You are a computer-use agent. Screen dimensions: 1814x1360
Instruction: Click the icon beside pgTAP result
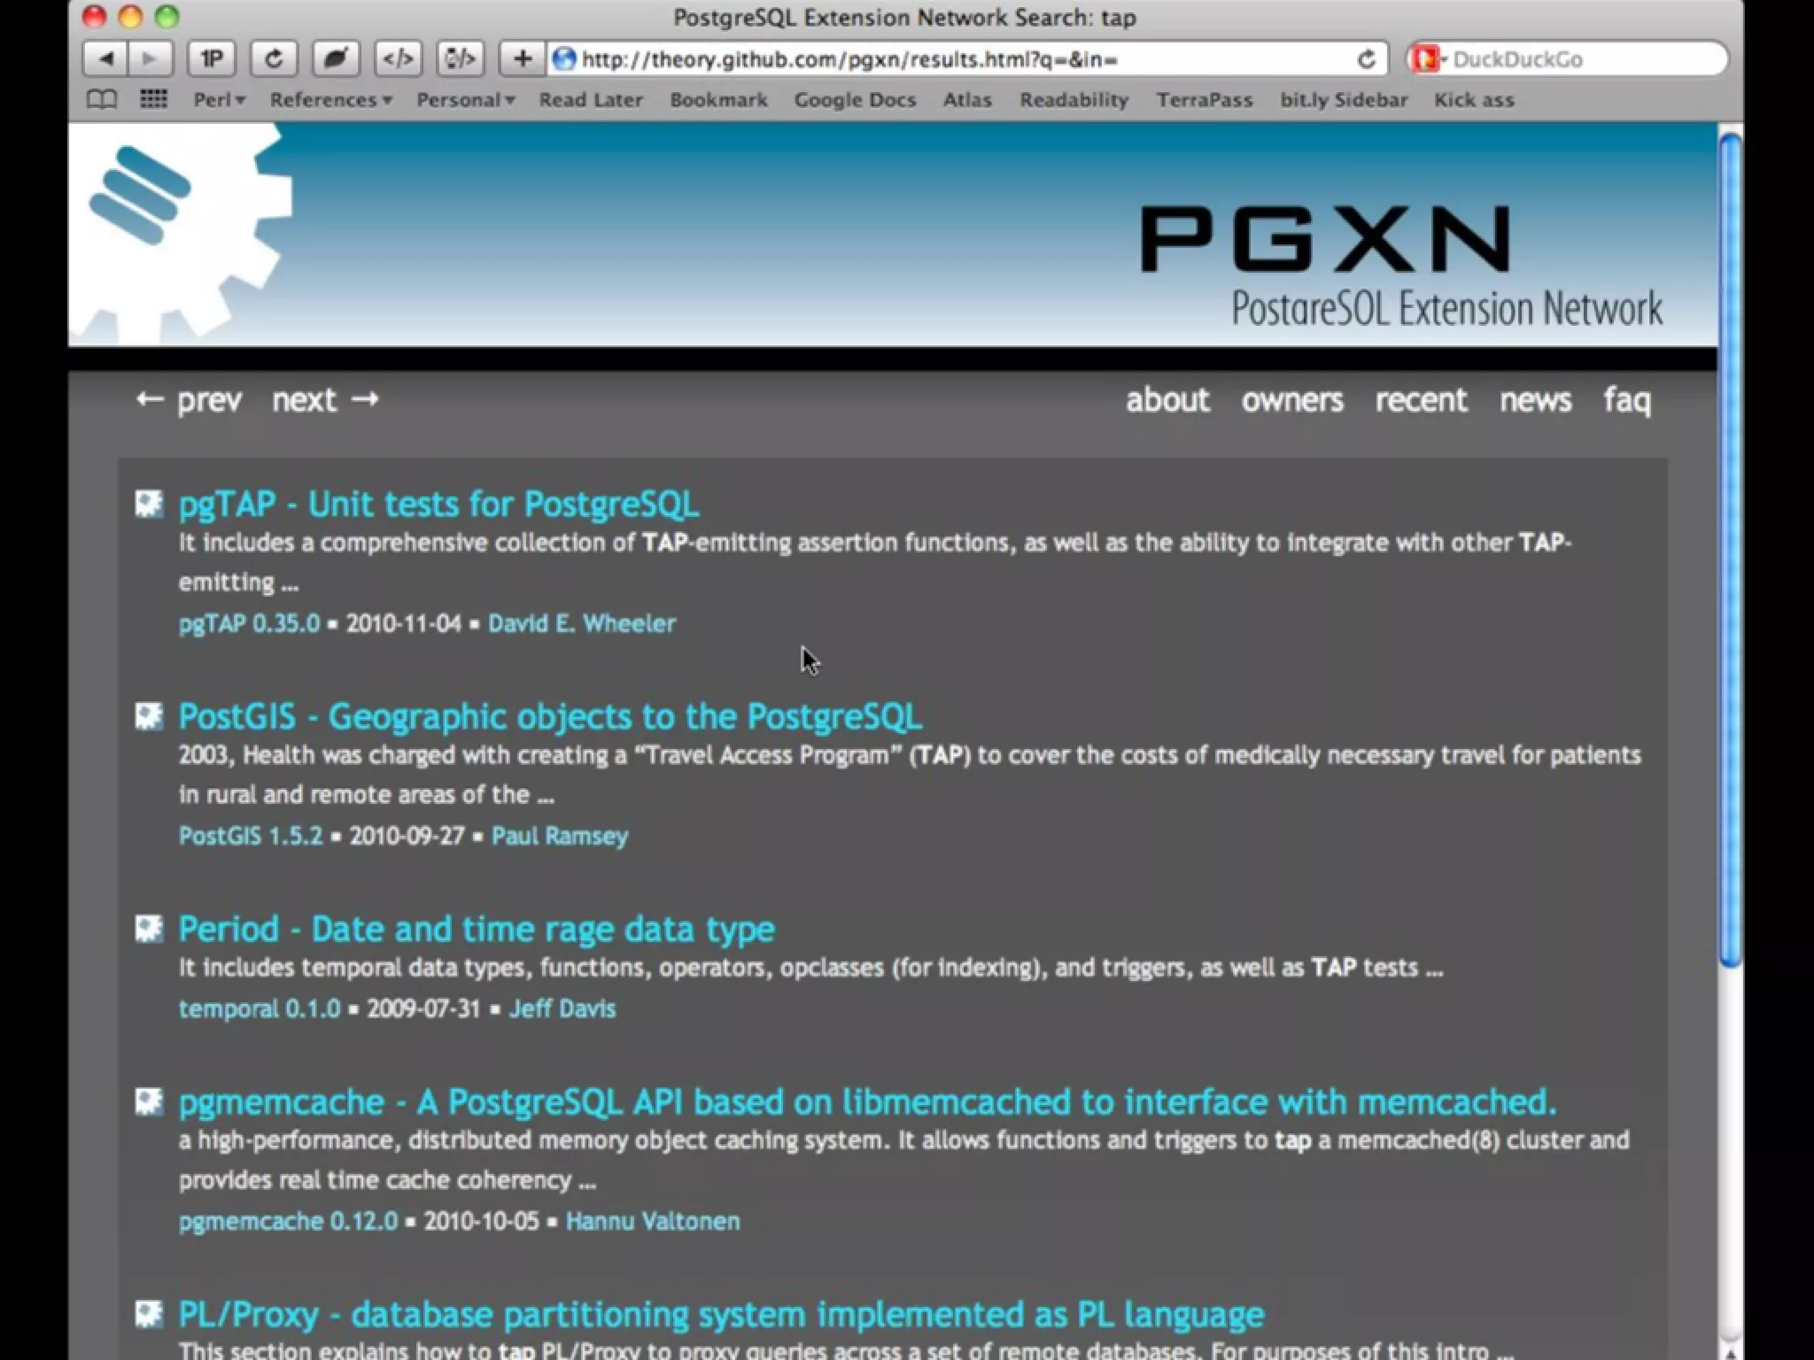point(149,504)
